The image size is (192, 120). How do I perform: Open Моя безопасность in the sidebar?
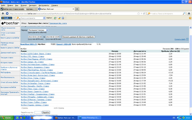click(x=7, y=77)
